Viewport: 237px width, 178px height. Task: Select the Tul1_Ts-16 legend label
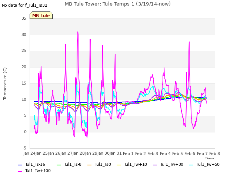click(x=35, y=164)
